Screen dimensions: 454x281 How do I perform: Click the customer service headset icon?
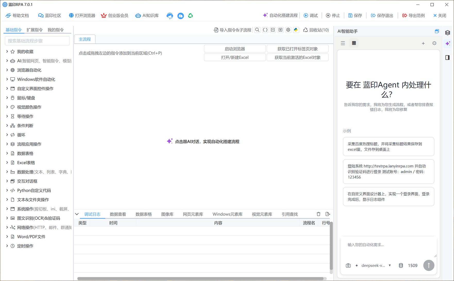coord(170,16)
